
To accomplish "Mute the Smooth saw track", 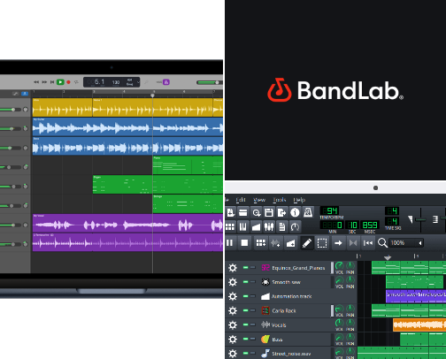I will [x=245, y=282].
